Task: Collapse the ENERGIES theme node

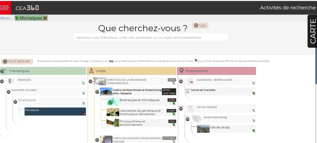Action: point(2,82)
